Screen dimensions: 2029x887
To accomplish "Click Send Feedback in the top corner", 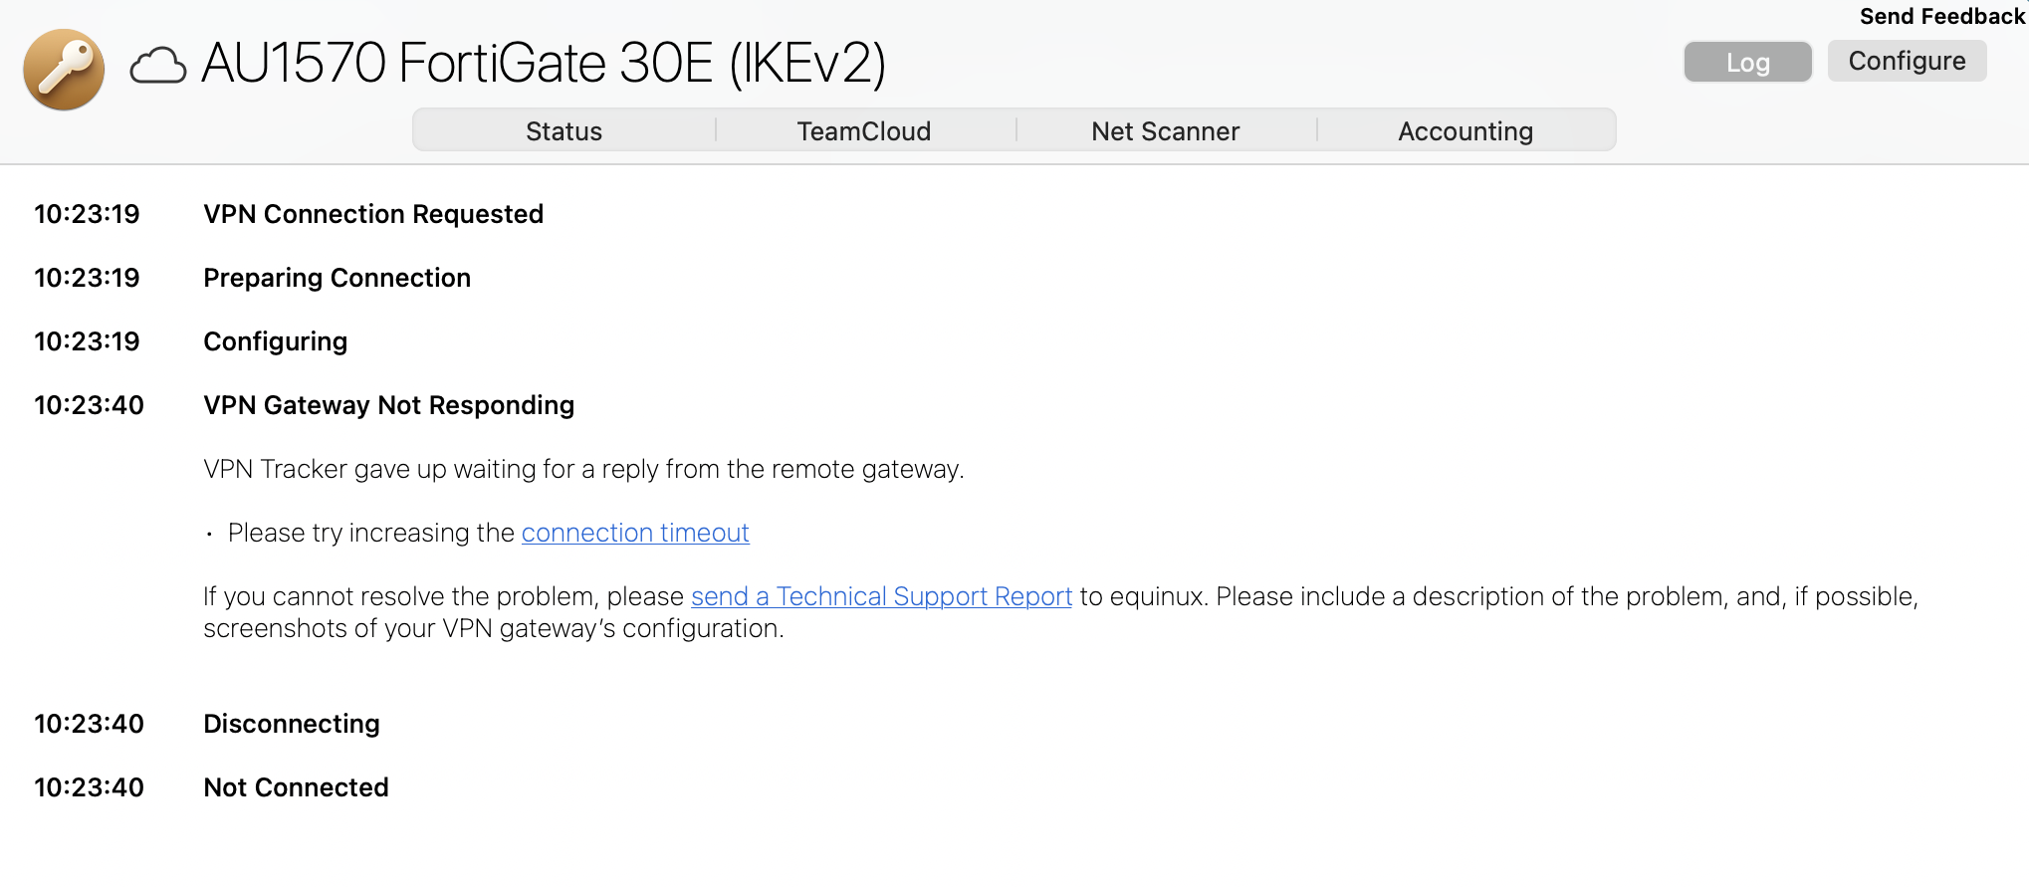I will tap(1941, 16).
